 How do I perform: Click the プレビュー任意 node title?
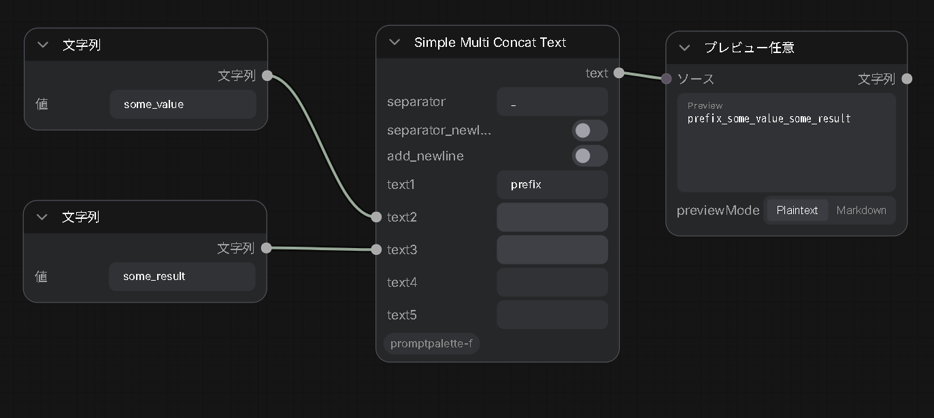coord(749,48)
